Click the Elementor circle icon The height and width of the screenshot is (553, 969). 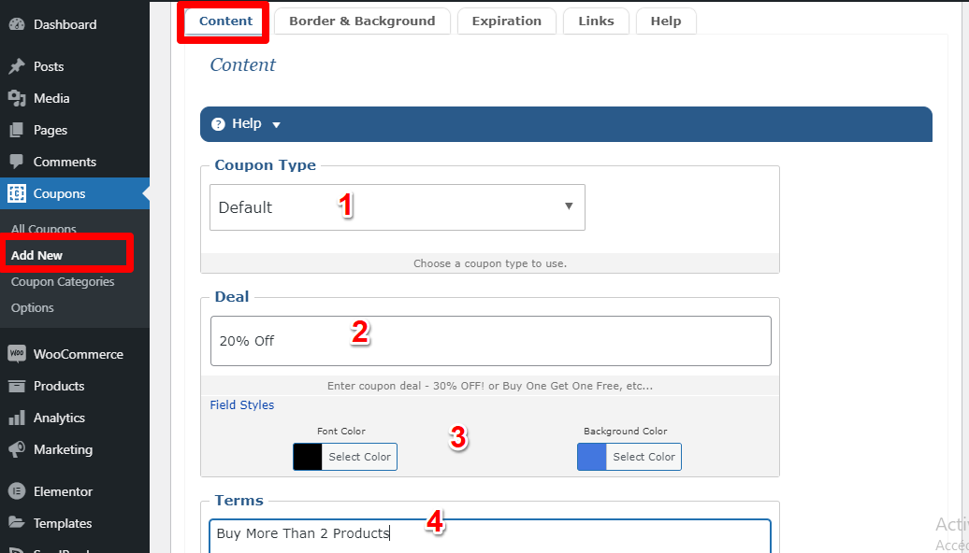[17, 492]
